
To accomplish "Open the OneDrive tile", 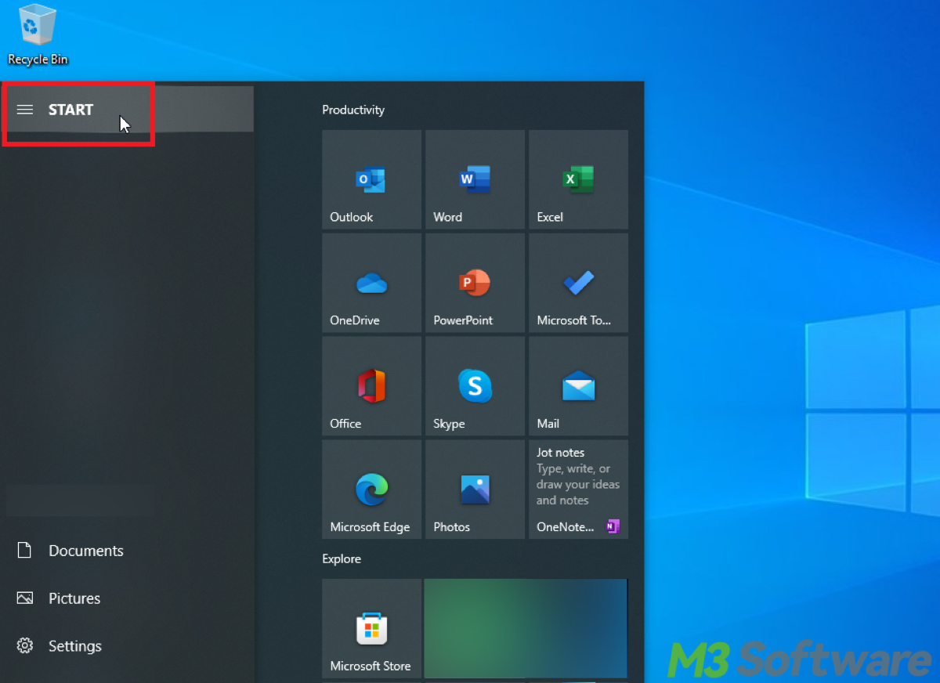I will (x=372, y=283).
